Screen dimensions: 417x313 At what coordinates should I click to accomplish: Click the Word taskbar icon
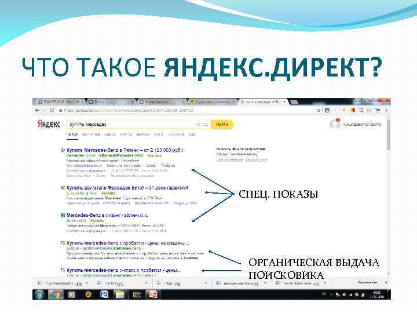click(x=104, y=294)
